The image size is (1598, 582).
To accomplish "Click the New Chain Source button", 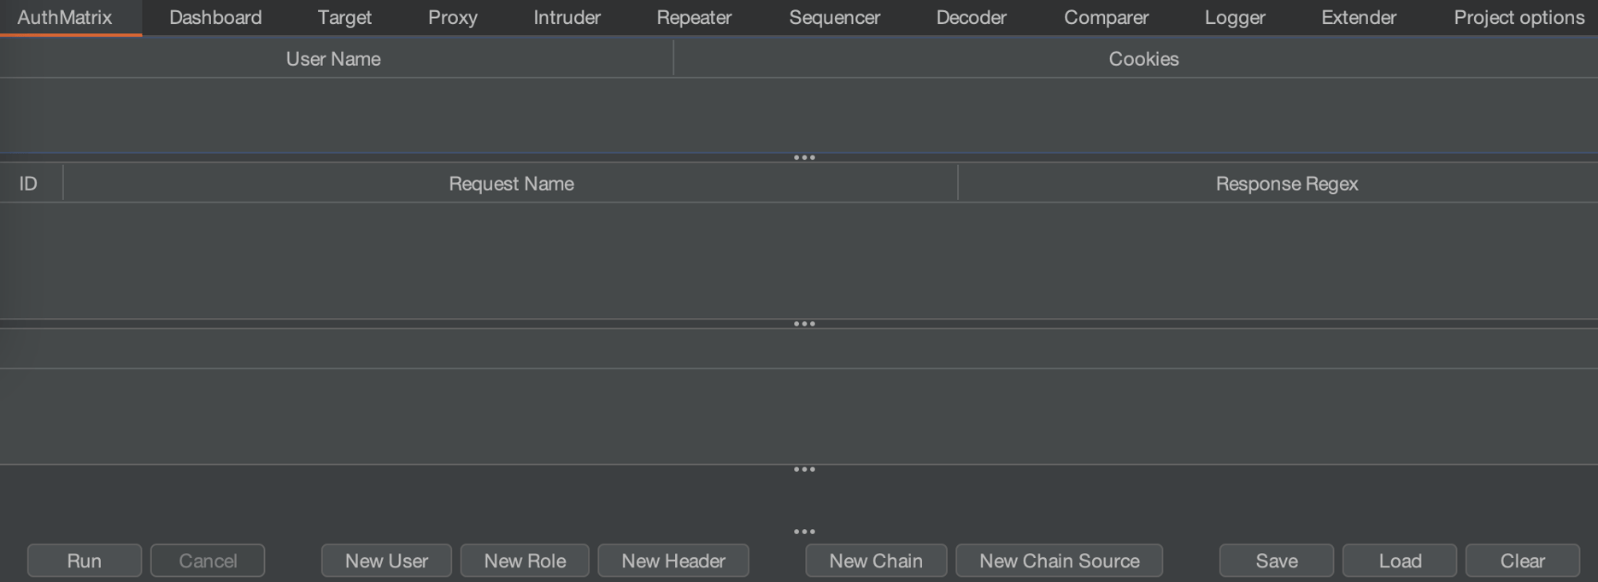I will [1060, 561].
